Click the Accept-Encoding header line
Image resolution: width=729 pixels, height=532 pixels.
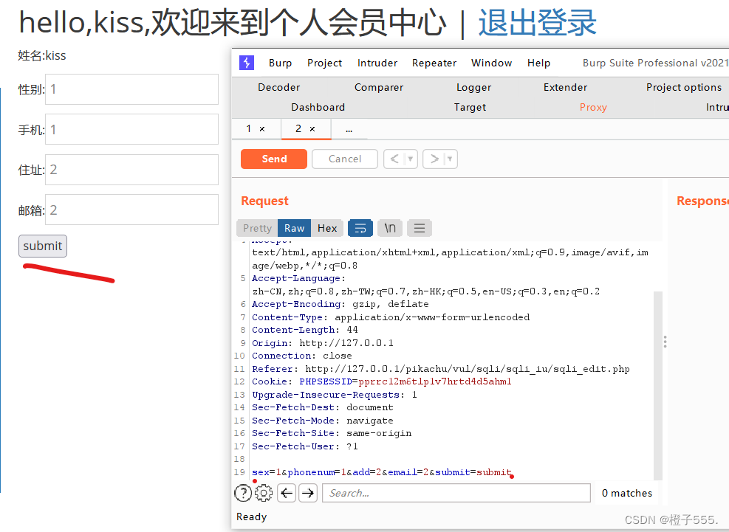tap(340, 304)
